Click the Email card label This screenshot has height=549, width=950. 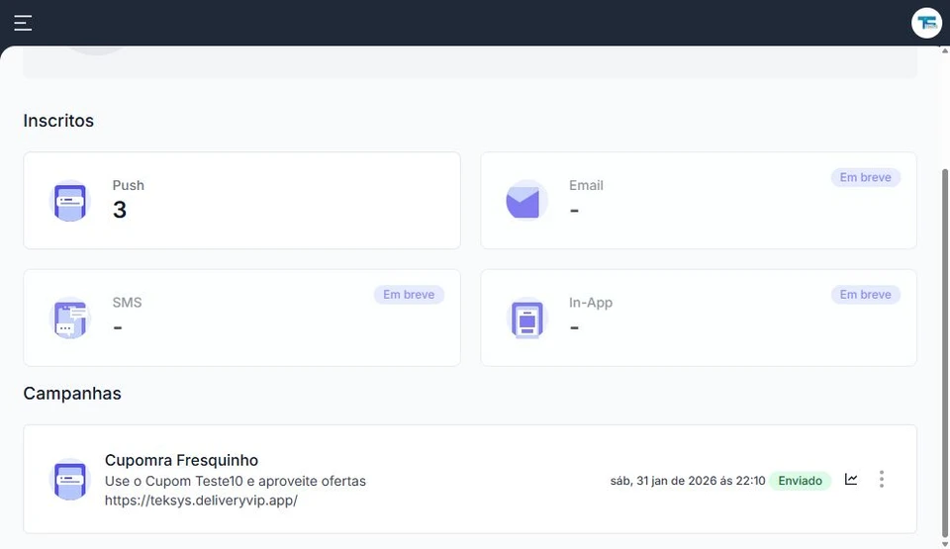(586, 185)
